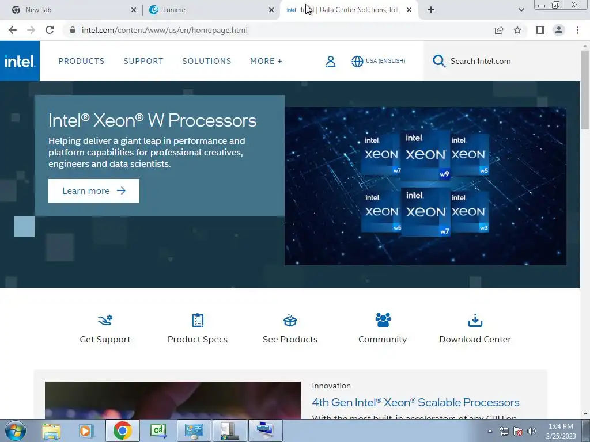Go back with the browser back arrow

tap(13, 30)
